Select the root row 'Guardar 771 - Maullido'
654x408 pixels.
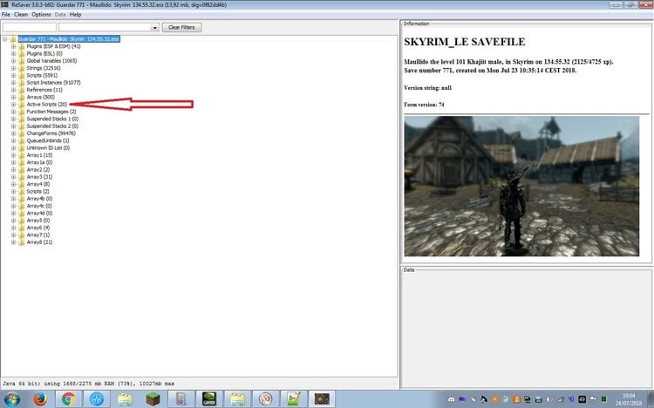[x=69, y=39]
